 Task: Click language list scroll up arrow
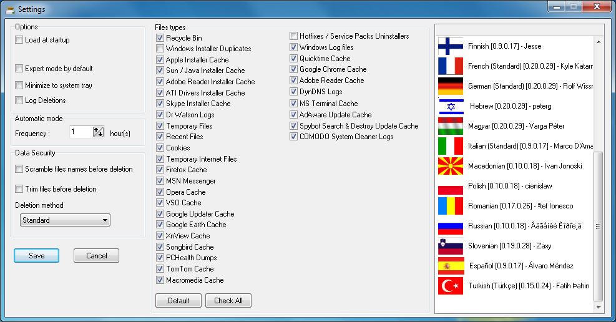coord(599,42)
